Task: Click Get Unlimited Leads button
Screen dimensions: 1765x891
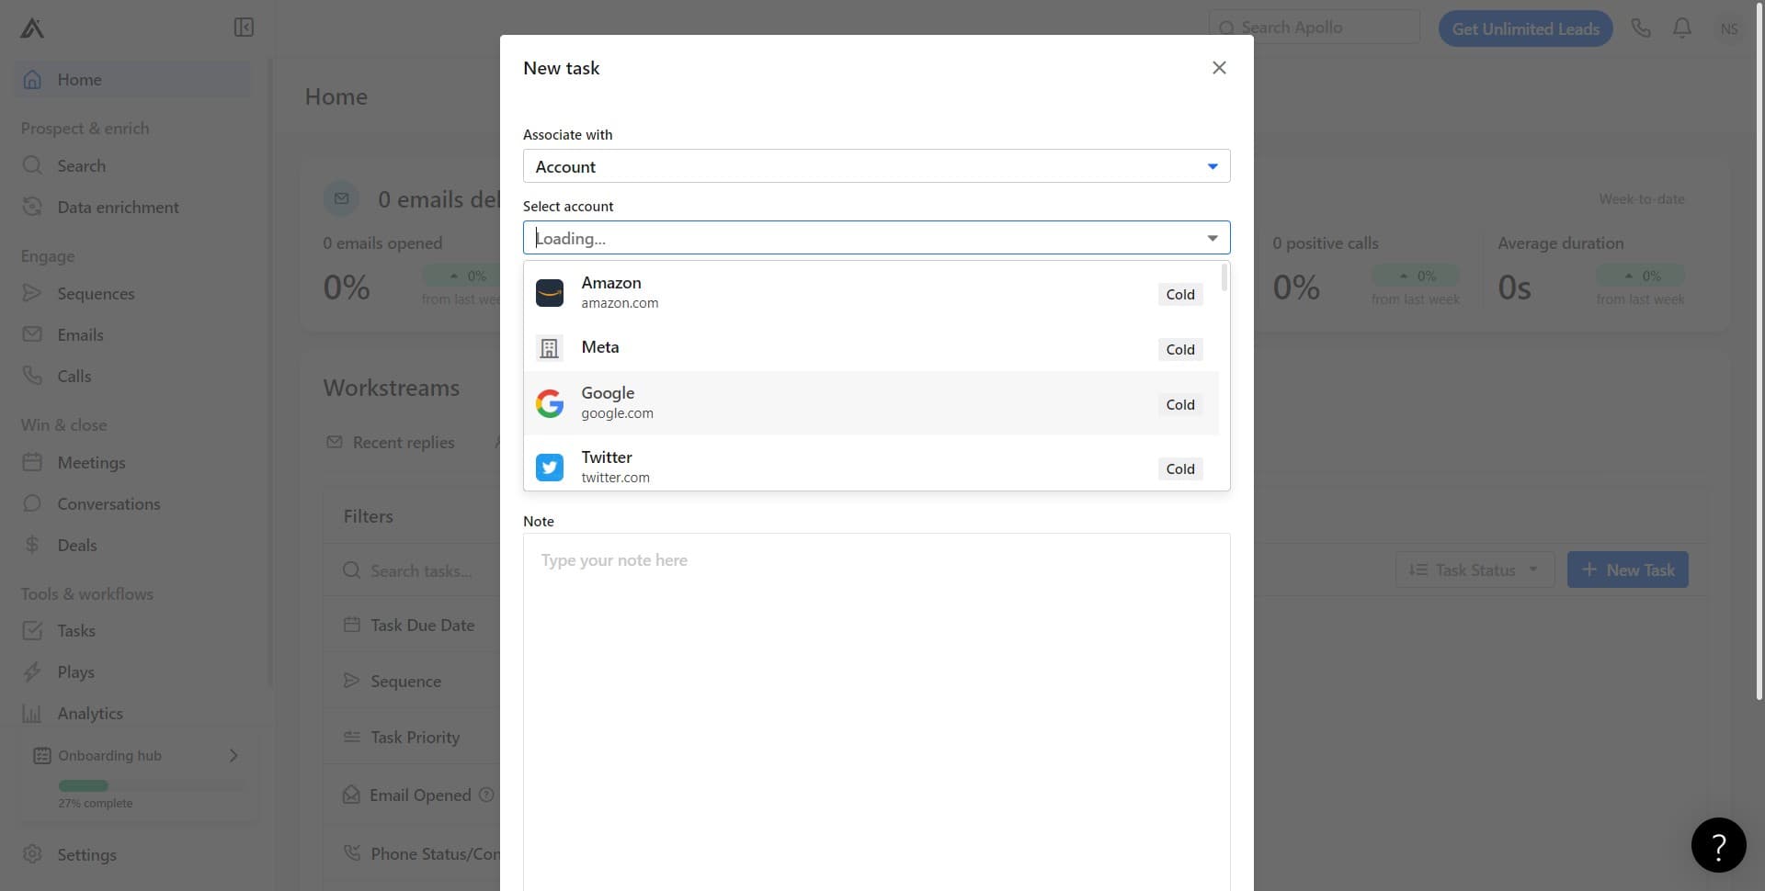Action: click(1525, 28)
